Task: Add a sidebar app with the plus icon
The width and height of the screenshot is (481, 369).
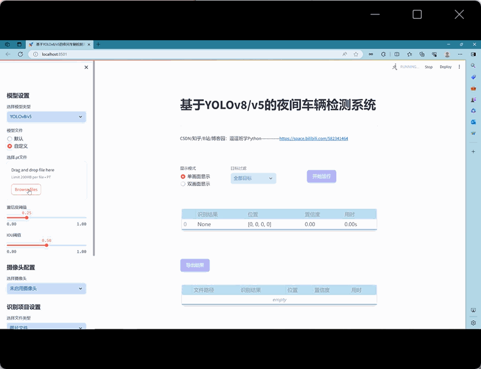Action: (473, 151)
